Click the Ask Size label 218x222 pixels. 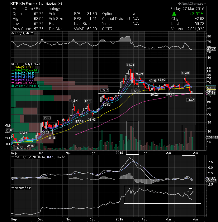56,19
